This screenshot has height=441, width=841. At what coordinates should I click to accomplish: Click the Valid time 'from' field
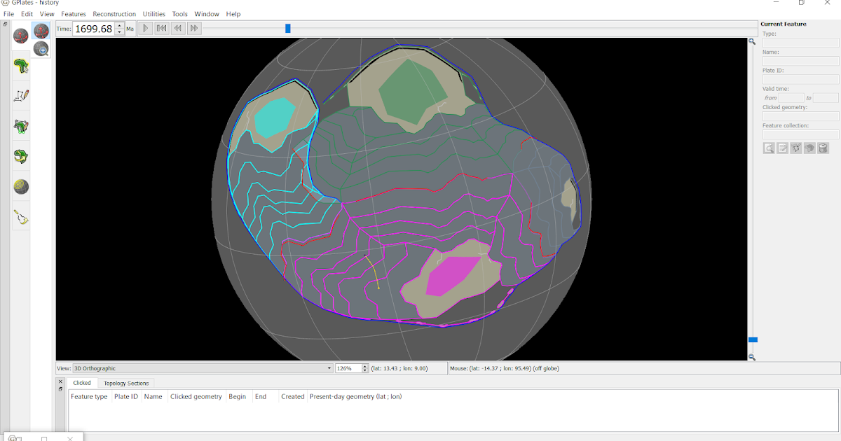coord(791,98)
